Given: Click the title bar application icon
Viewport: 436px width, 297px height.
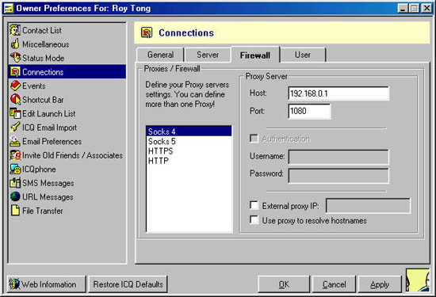Looking at the screenshot, I should tap(9, 9).
